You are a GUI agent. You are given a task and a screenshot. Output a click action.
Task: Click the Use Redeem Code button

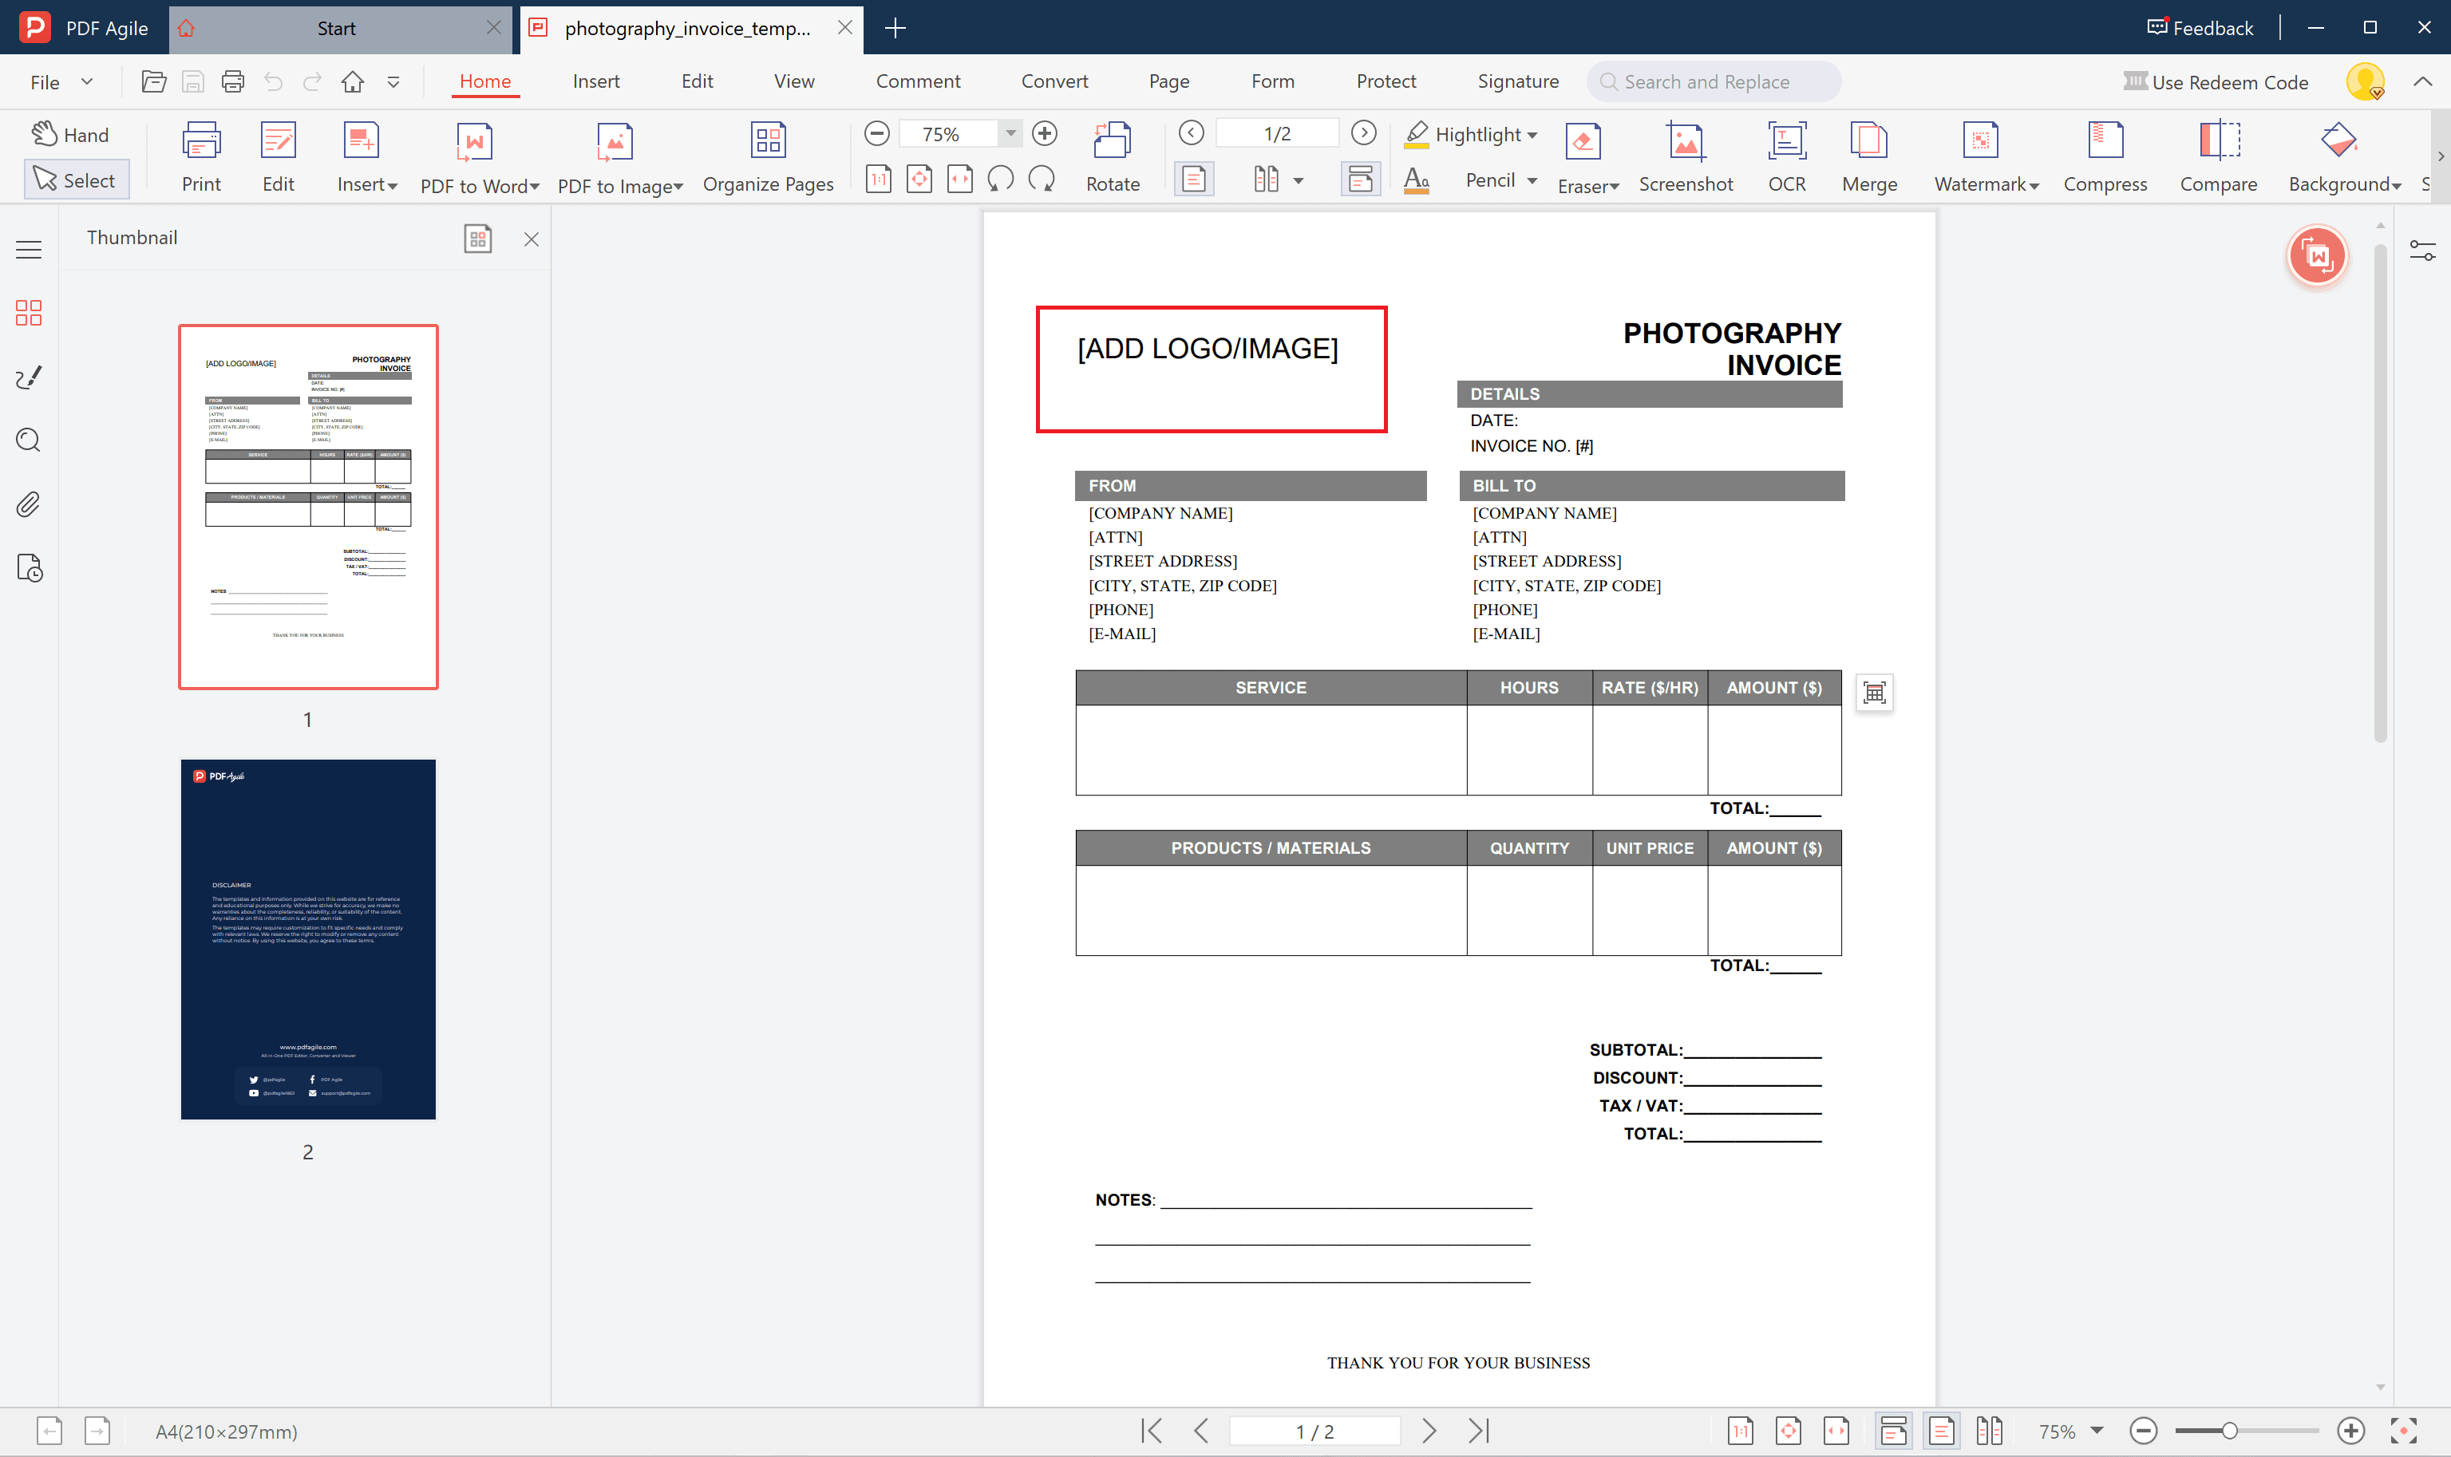click(x=2216, y=81)
